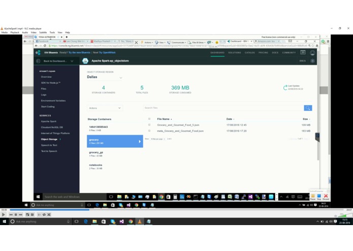Expand the Back to Dashboard chevron

tap(72, 61)
